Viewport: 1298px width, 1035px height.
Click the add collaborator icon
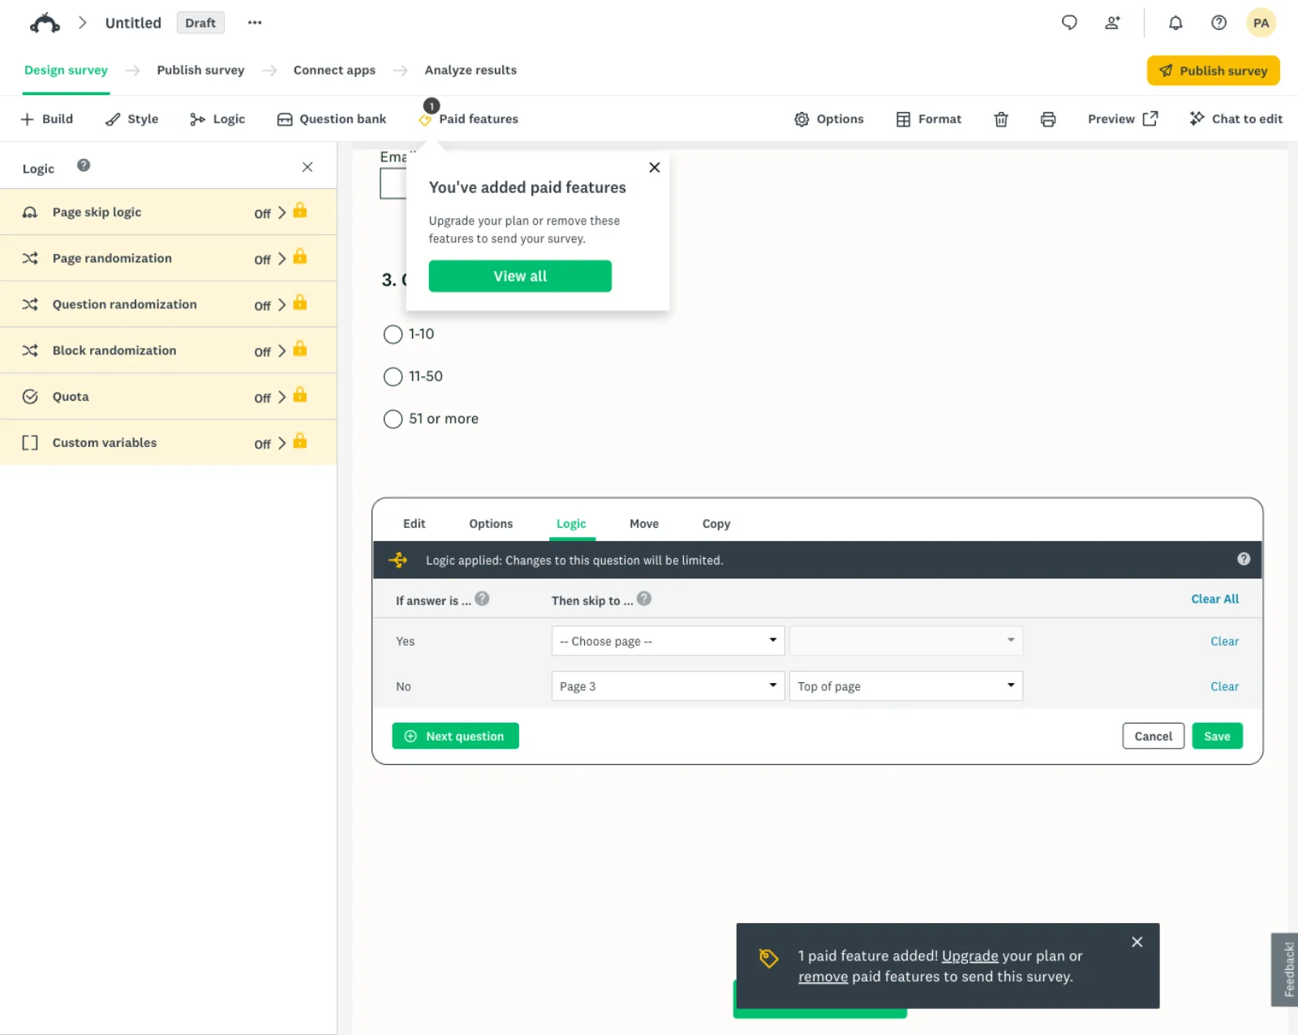[x=1113, y=23]
